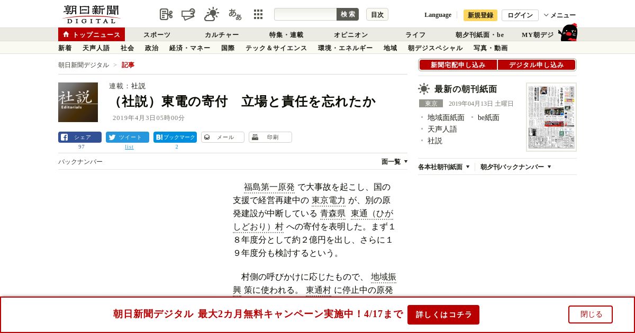Select the スポーツ tab
The image size is (635, 333).
[157, 34]
